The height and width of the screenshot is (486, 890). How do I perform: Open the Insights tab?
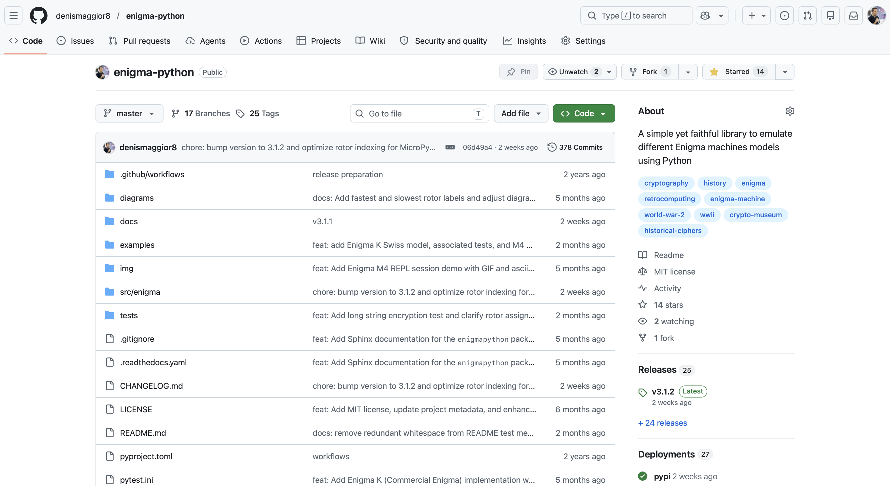(524, 41)
